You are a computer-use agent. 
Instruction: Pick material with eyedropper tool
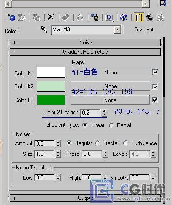click(44, 29)
